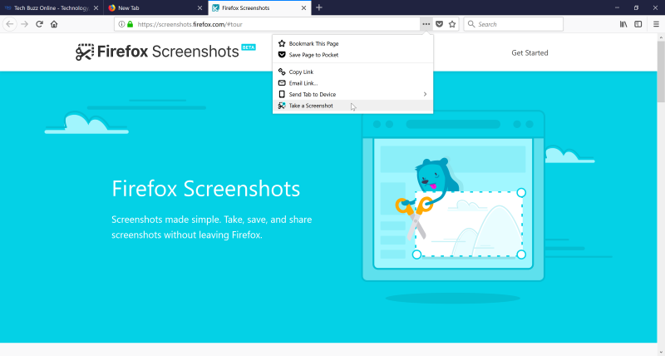Click the BETA badge next to logo
Viewport: 665px width, 356px height.
pyautogui.click(x=249, y=47)
